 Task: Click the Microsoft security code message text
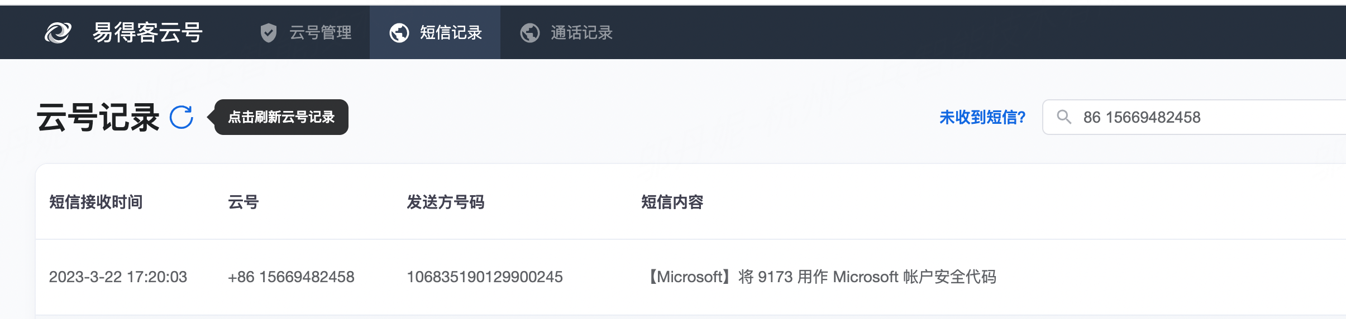pyautogui.click(x=819, y=277)
